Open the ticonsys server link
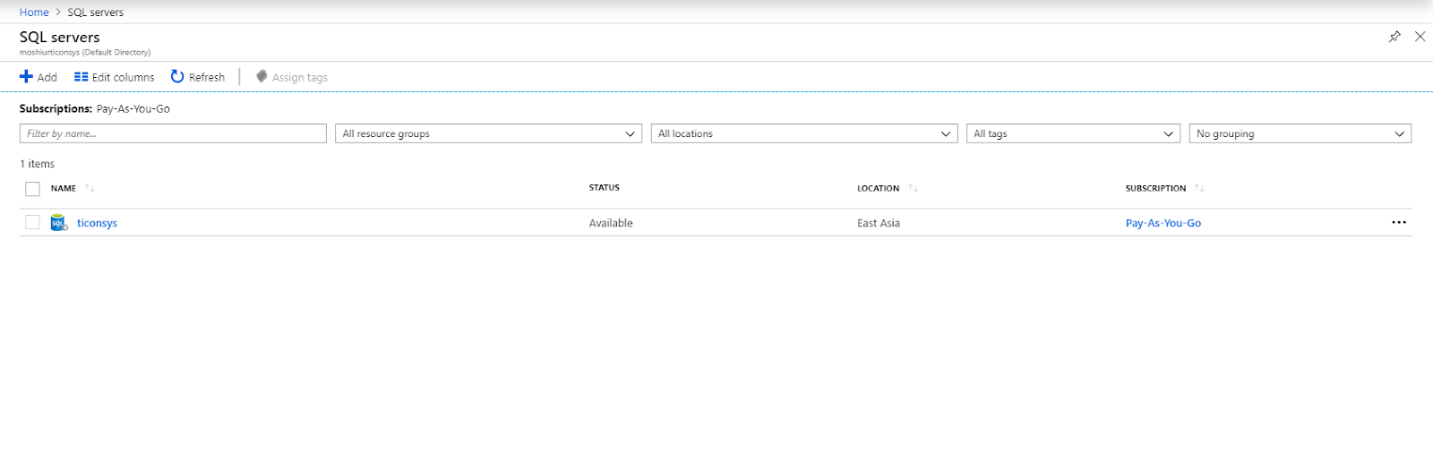Viewport: 1433px width, 463px height. coord(97,223)
